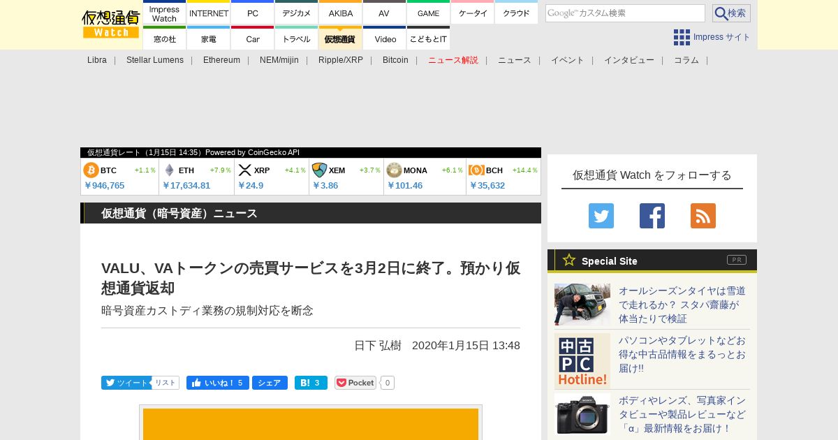Click the Twitter リスト button
The image size is (838, 440).
tap(166, 383)
